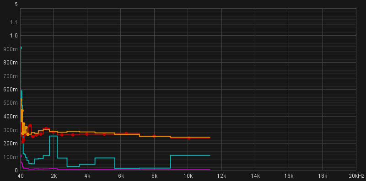Click the 14k frequency axis label
Screen dimensions: 366x181
pyautogui.click(x=255, y=176)
